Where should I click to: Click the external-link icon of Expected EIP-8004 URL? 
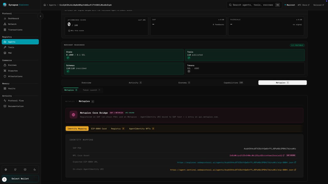coord(295,162)
